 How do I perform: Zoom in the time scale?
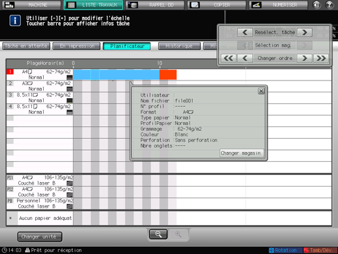pyautogui.click(x=178, y=234)
